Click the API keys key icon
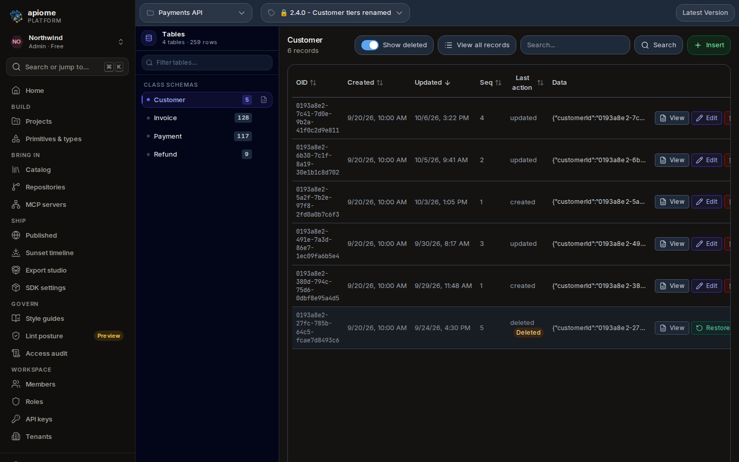The width and height of the screenshot is (739, 462). pos(16,419)
